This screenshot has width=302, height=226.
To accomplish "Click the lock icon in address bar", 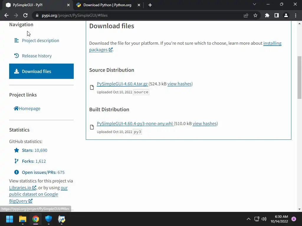I will tap(37, 15).
